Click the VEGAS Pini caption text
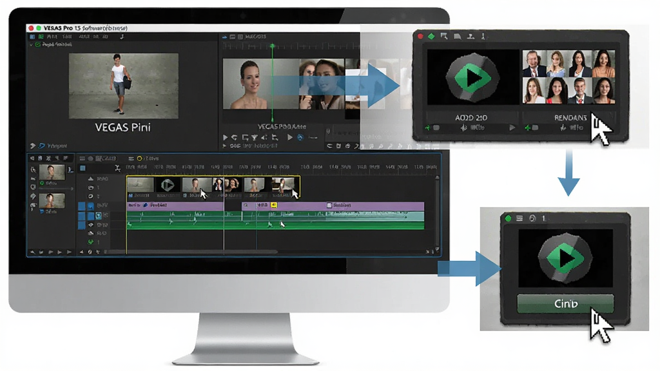Screen dimensions: 660x371 [x=122, y=128]
